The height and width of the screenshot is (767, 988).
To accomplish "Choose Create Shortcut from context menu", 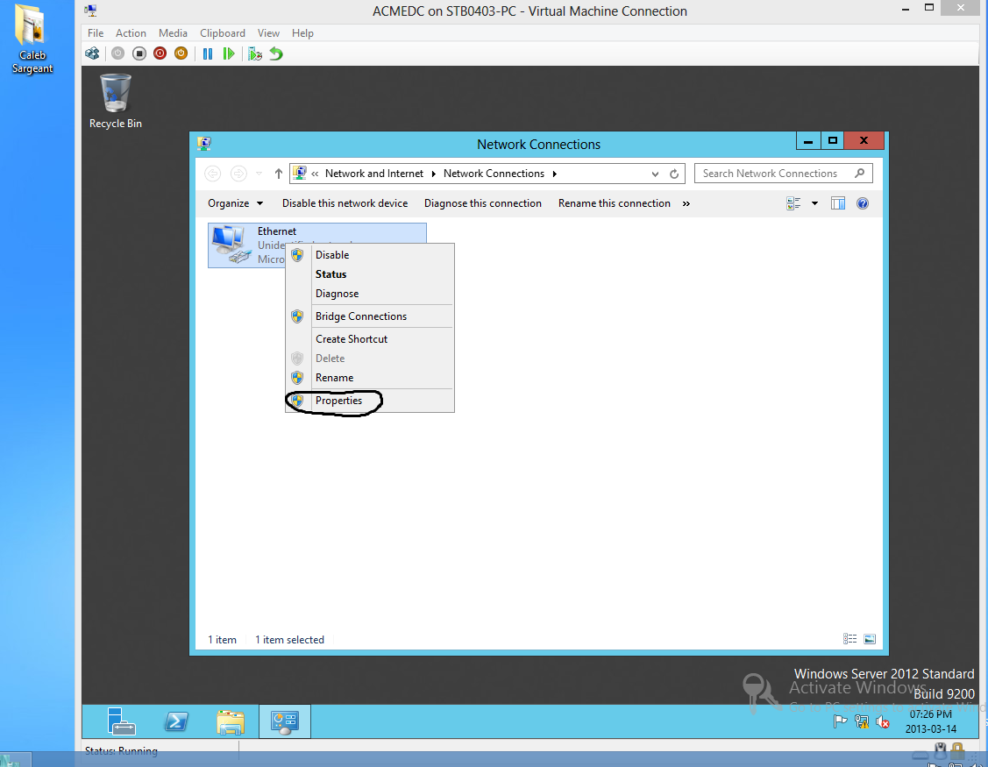I will pos(370,339).
